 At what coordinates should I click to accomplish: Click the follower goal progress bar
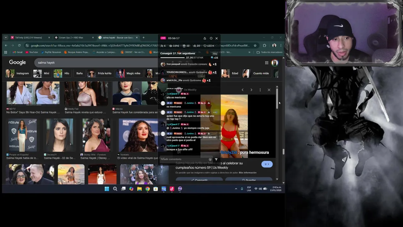(x=173, y=58)
